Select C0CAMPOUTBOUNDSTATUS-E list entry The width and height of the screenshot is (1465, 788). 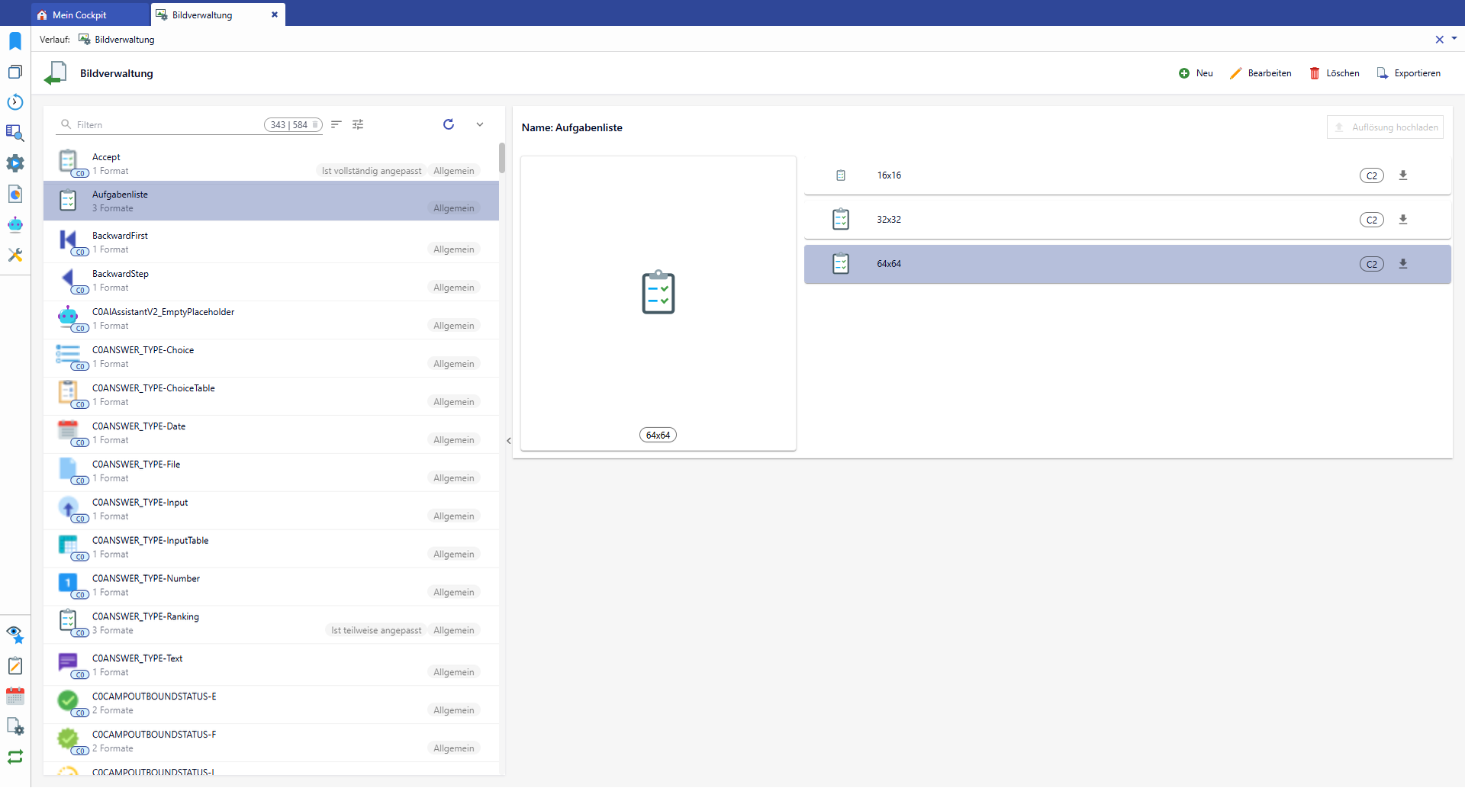(271, 703)
